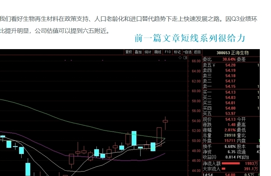Image resolution: width=271 pixels, height=176 pixels.
Task: Open the F10 company info page
Action: coord(168,52)
